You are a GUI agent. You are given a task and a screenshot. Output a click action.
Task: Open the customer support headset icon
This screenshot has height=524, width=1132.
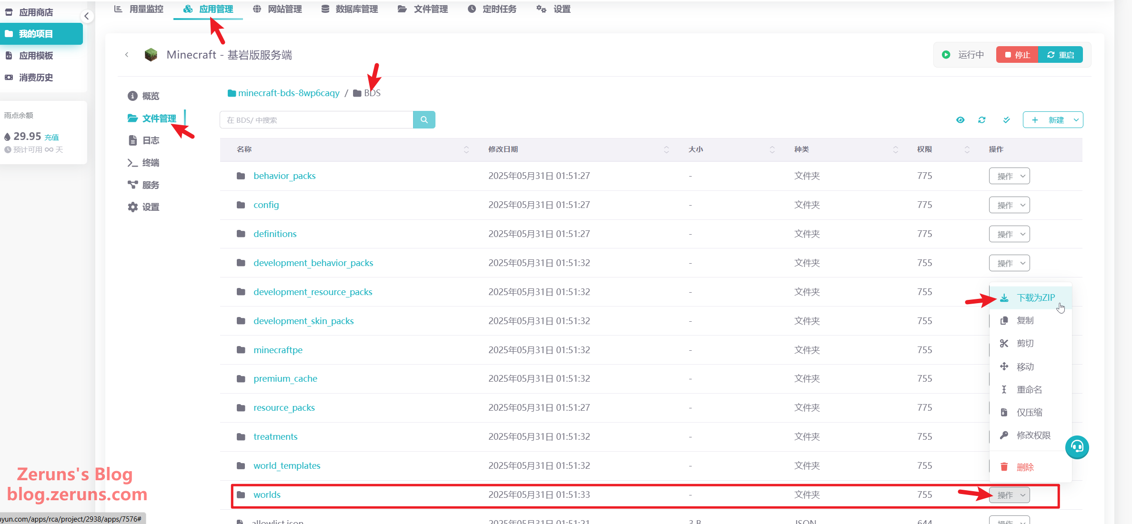[x=1077, y=447]
